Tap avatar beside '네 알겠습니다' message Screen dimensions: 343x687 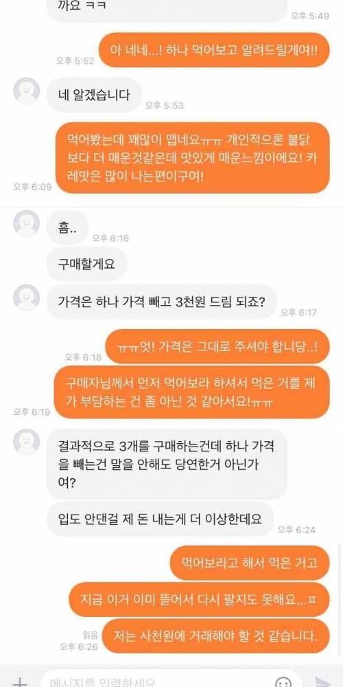26,91
